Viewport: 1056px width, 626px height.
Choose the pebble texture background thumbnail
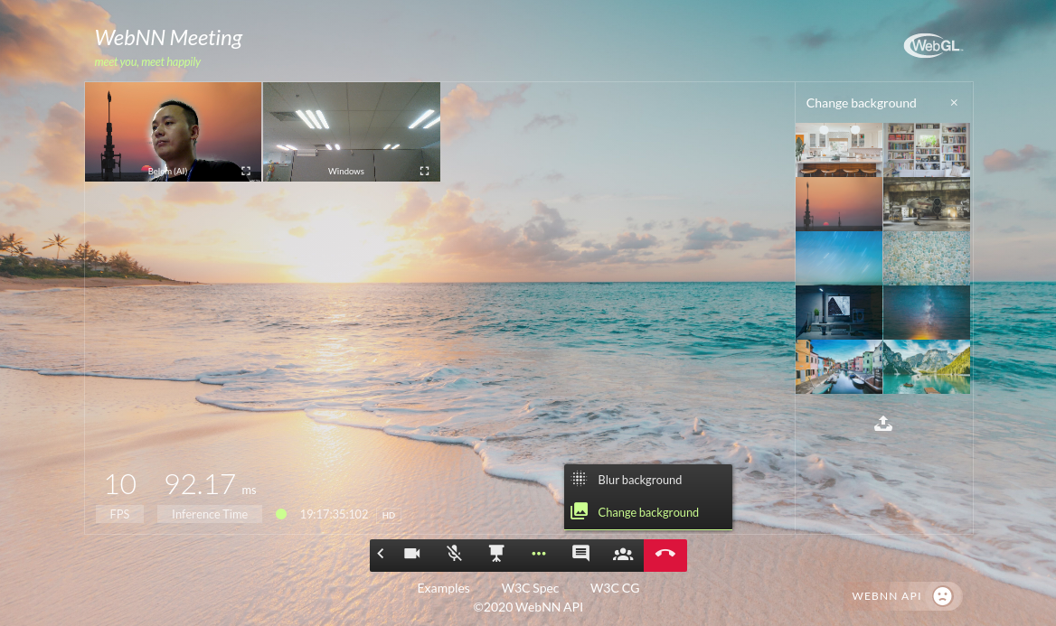pyautogui.click(x=927, y=258)
